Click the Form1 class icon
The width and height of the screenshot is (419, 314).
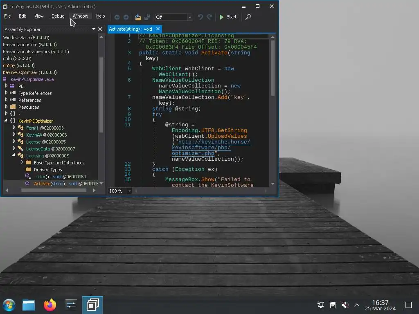point(20,128)
